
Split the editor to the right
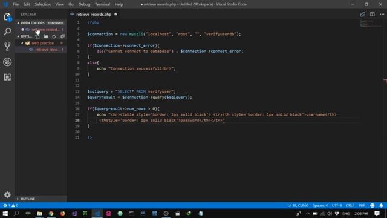tap(372, 15)
